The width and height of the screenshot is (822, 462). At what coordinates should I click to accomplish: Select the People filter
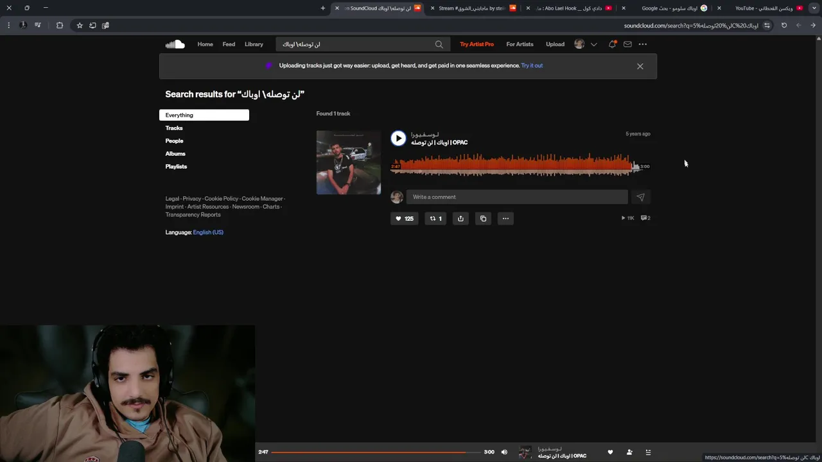(174, 141)
